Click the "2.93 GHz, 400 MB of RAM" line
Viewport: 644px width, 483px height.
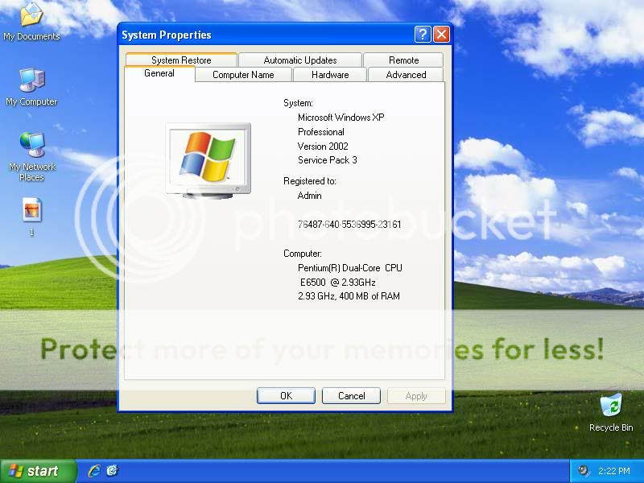point(349,296)
